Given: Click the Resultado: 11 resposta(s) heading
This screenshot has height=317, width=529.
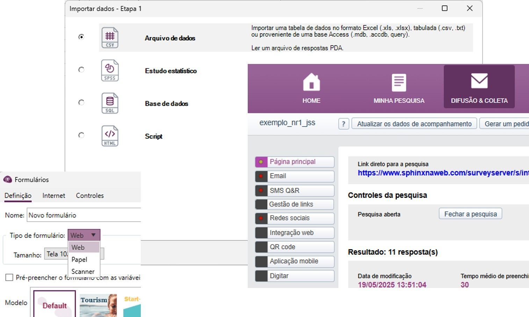Looking at the screenshot, I should click(393, 252).
